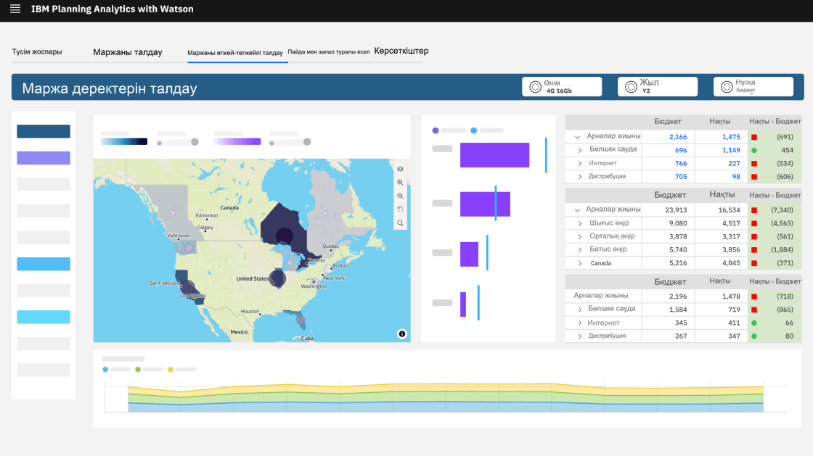813x456 pixels.
Task: Expand the Батыс өңір row
Action: [580, 250]
